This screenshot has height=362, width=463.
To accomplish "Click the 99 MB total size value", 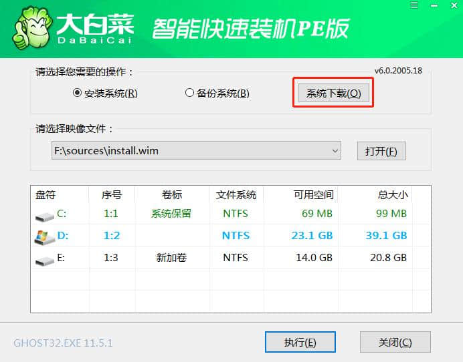I will [391, 214].
